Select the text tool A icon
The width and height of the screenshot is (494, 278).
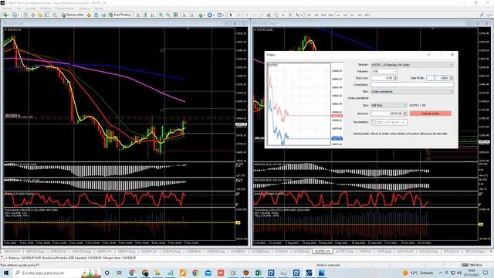283,15
